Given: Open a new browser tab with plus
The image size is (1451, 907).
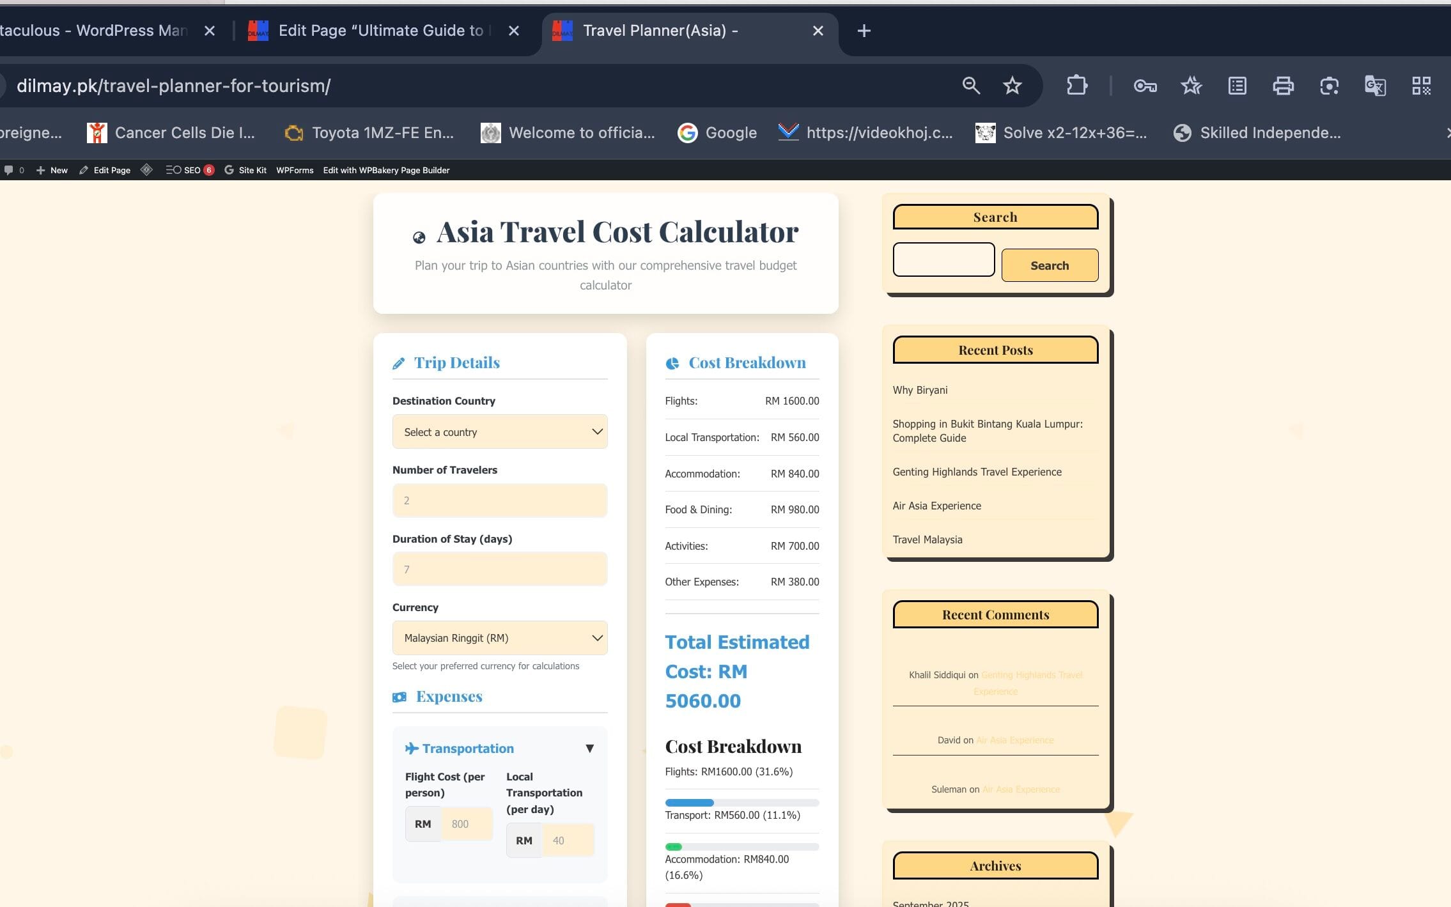Looking at the screenshot, I should (x=864, y=31).
